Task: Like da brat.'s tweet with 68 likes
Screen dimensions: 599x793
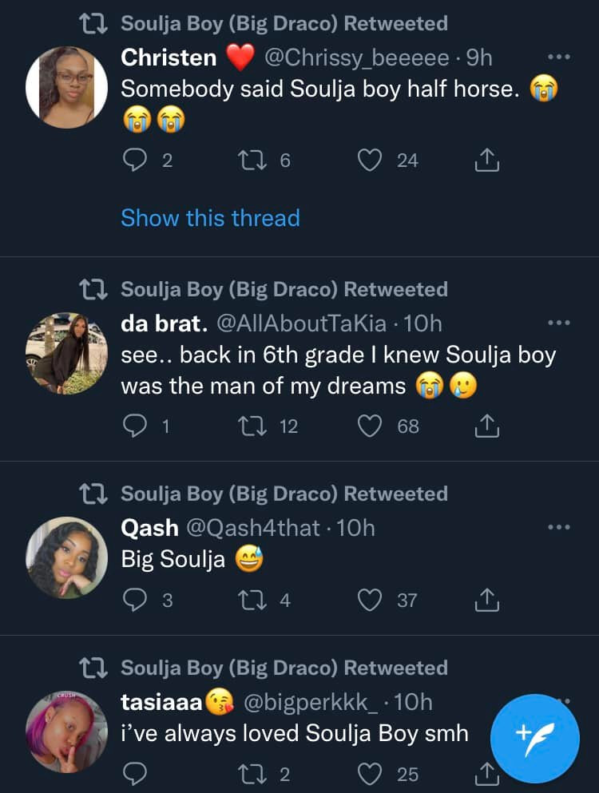Action: coord(369,426)
